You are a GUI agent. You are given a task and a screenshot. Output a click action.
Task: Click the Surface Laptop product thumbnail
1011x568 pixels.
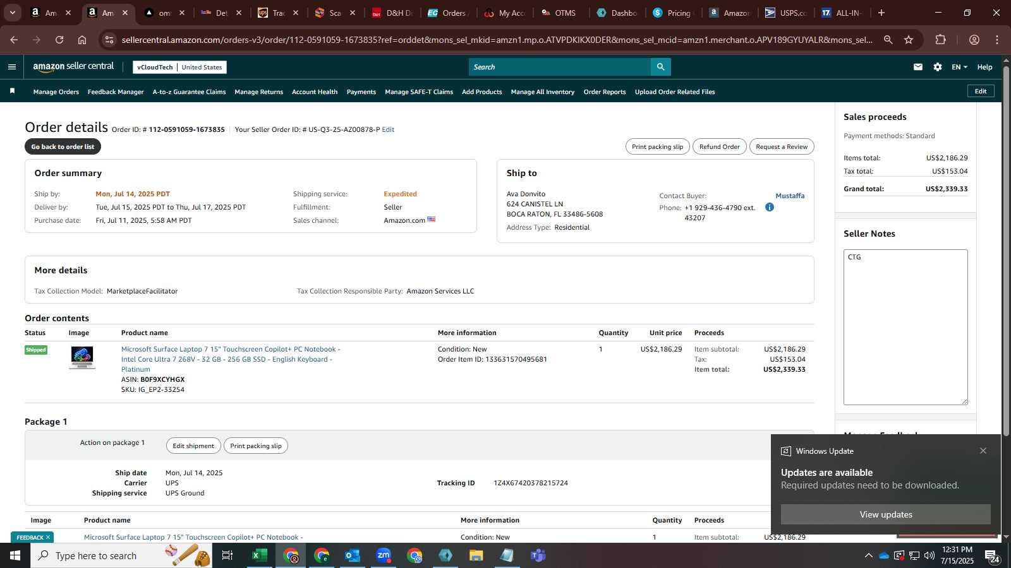click(x=82, y=357)
